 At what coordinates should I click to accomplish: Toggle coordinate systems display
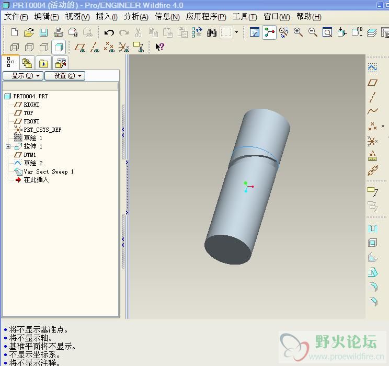tap(123, 47)
